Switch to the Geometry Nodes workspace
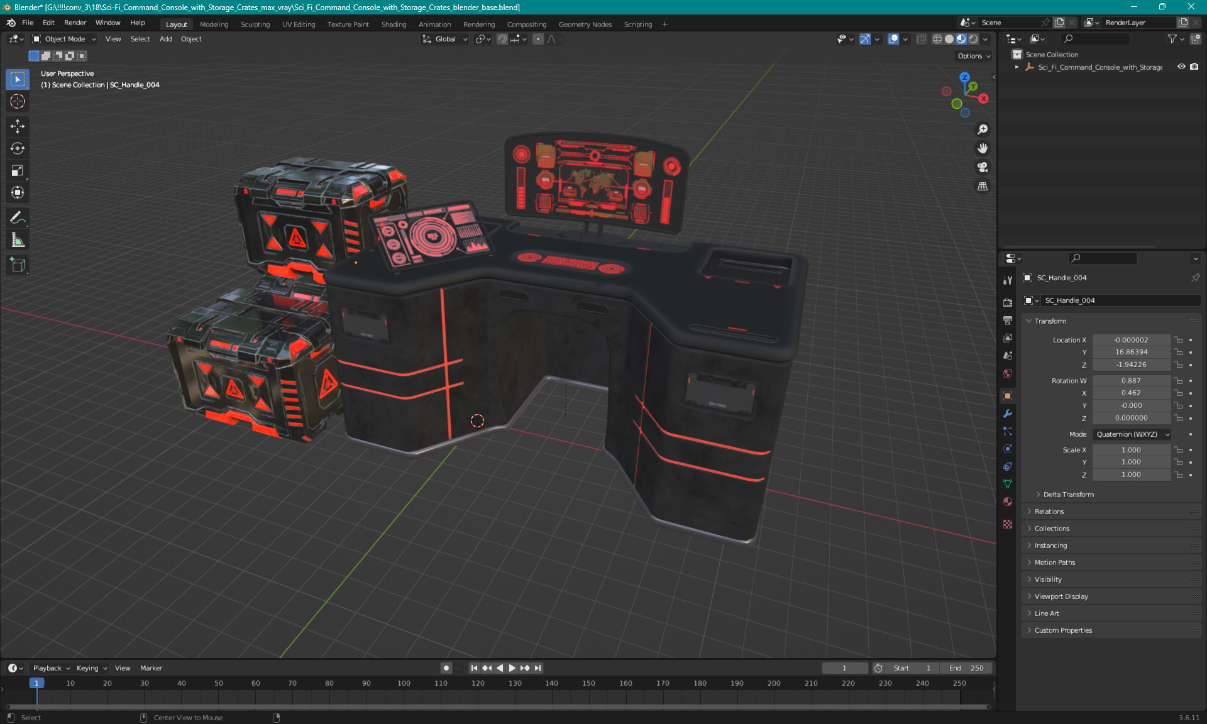This screenshot has width=1207, height=724. point(585,25)
